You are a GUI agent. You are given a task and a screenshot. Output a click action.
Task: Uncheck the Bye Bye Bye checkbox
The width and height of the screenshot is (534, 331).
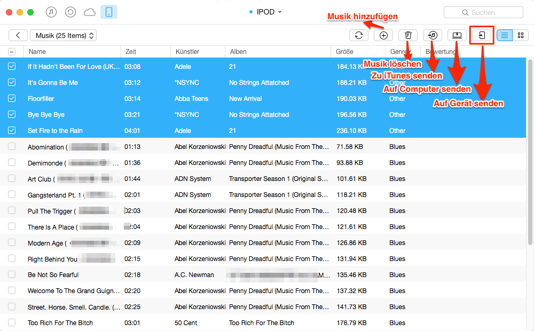click(x=12, y=114)
